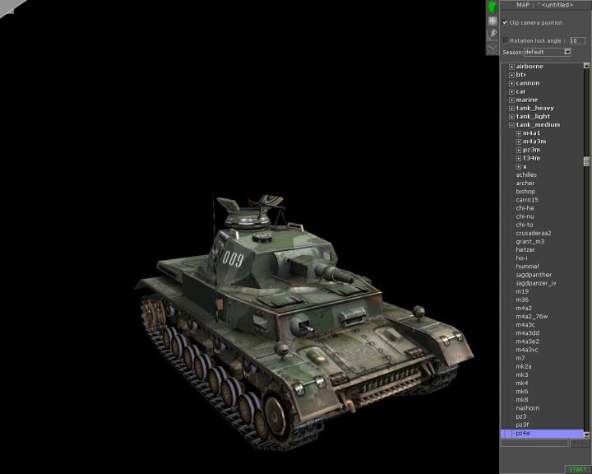The image size is (592, 474).
Task: Expand the t34m subfolder
Action: coord(519,158)
